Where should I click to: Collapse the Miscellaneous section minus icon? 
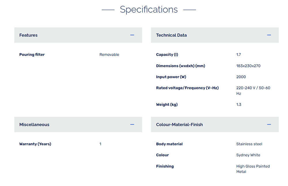coord(132,124)
